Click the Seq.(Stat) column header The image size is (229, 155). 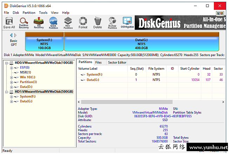137,69
